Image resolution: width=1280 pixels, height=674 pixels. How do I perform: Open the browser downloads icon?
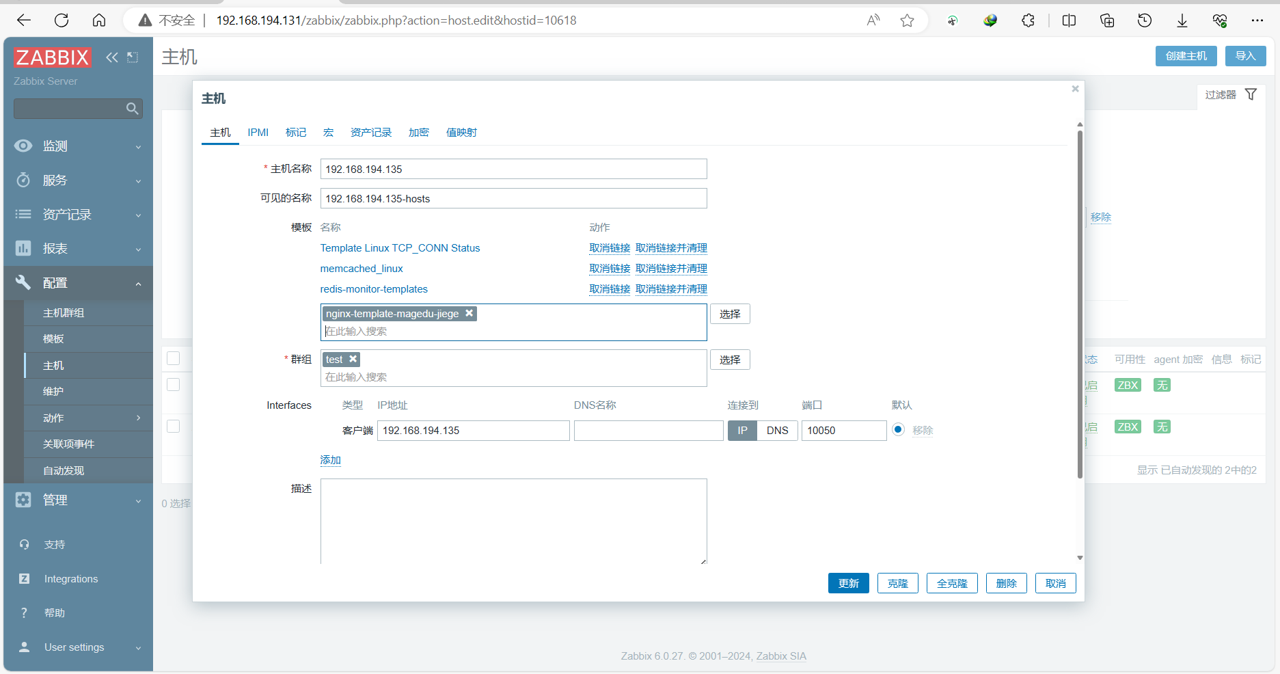click(x=1182, y=21)
